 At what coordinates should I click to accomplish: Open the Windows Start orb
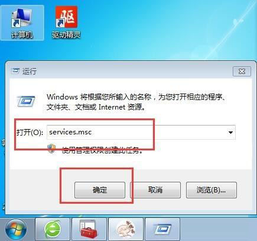tap(16, 230)
